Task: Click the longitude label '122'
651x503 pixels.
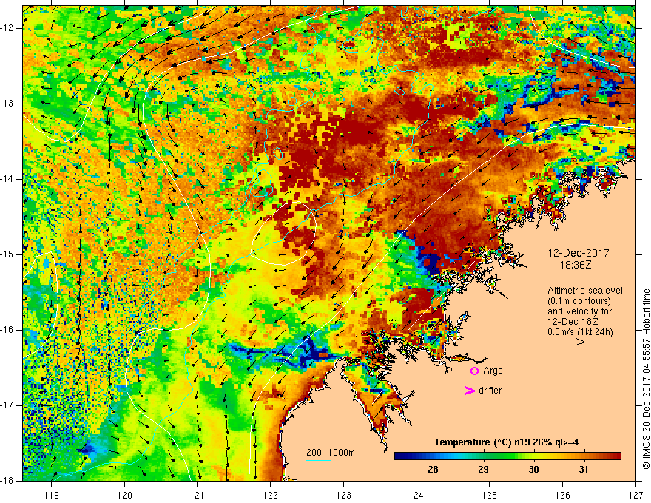Action: pyautogui.click(x=270, y=495)
